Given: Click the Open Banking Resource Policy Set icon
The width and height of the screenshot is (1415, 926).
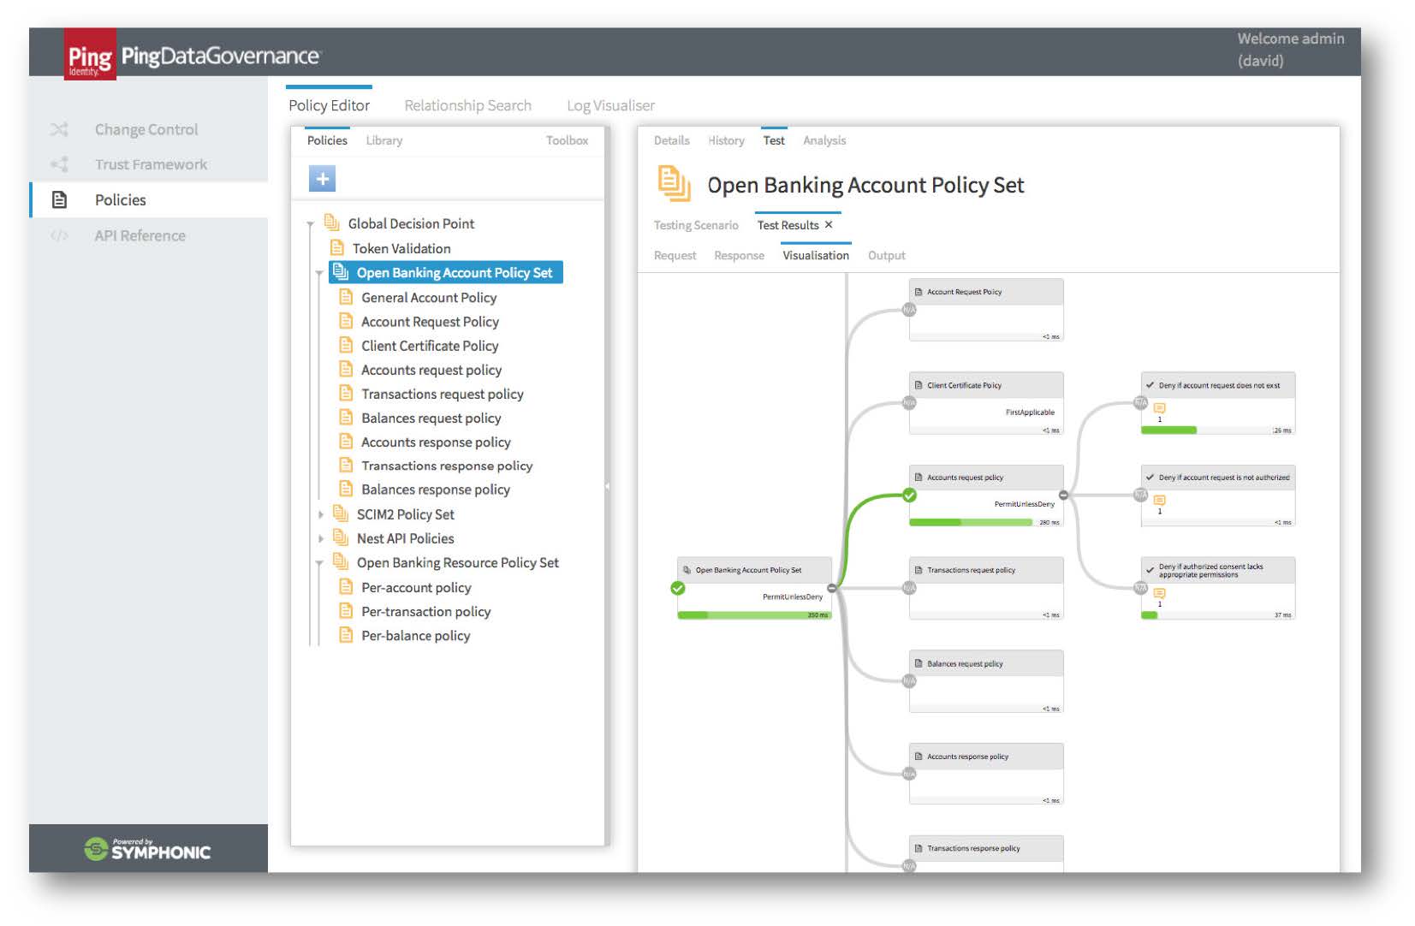Looking at the screenshot, I should coord(341,562).
